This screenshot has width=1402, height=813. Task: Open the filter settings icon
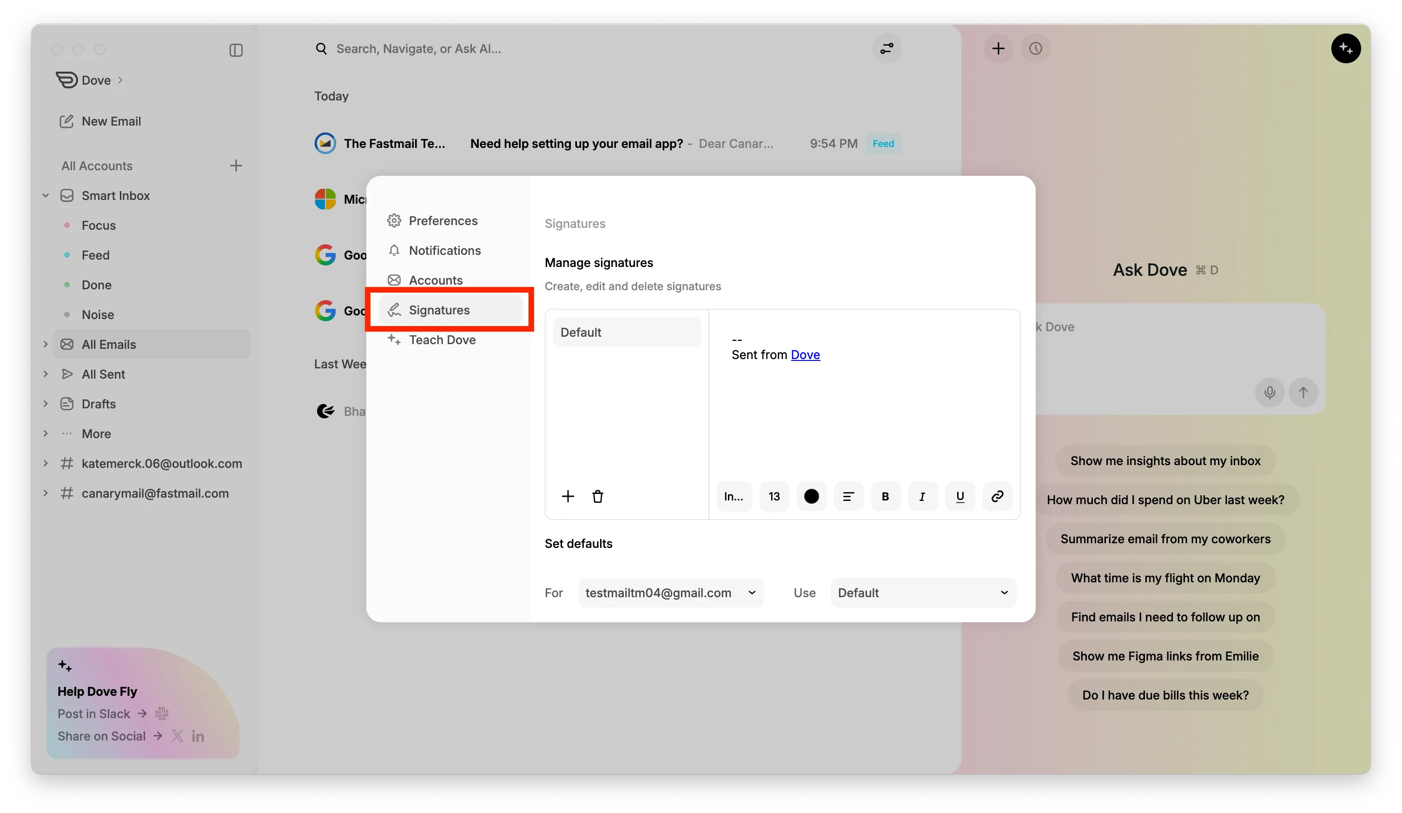[886, 49]
